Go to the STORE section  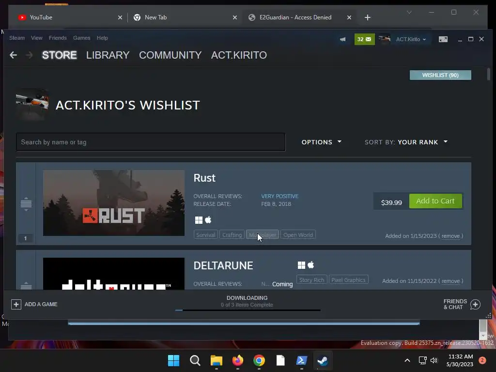tap(60, 55)
